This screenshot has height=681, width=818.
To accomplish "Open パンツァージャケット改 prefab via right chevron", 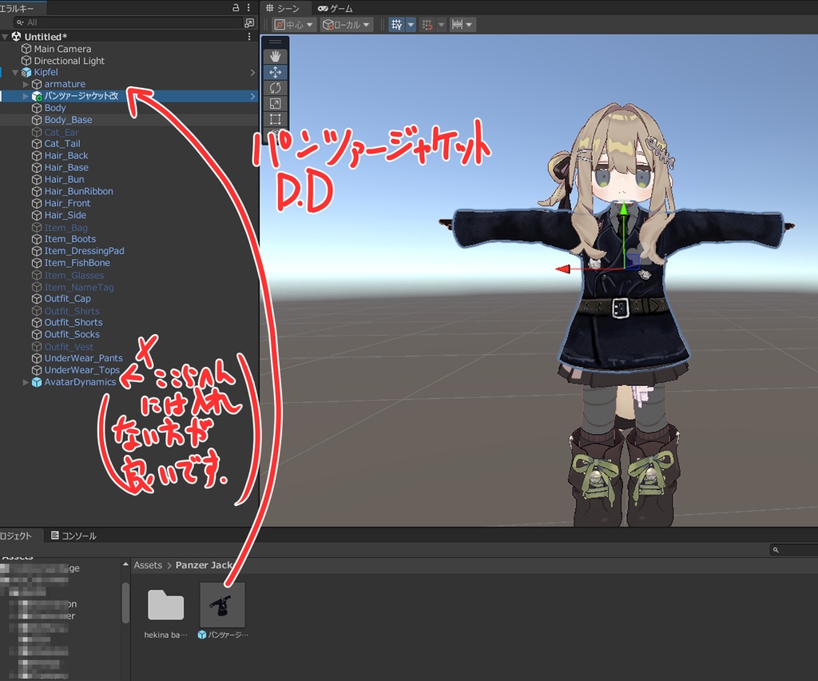I will tap(252, 96).
